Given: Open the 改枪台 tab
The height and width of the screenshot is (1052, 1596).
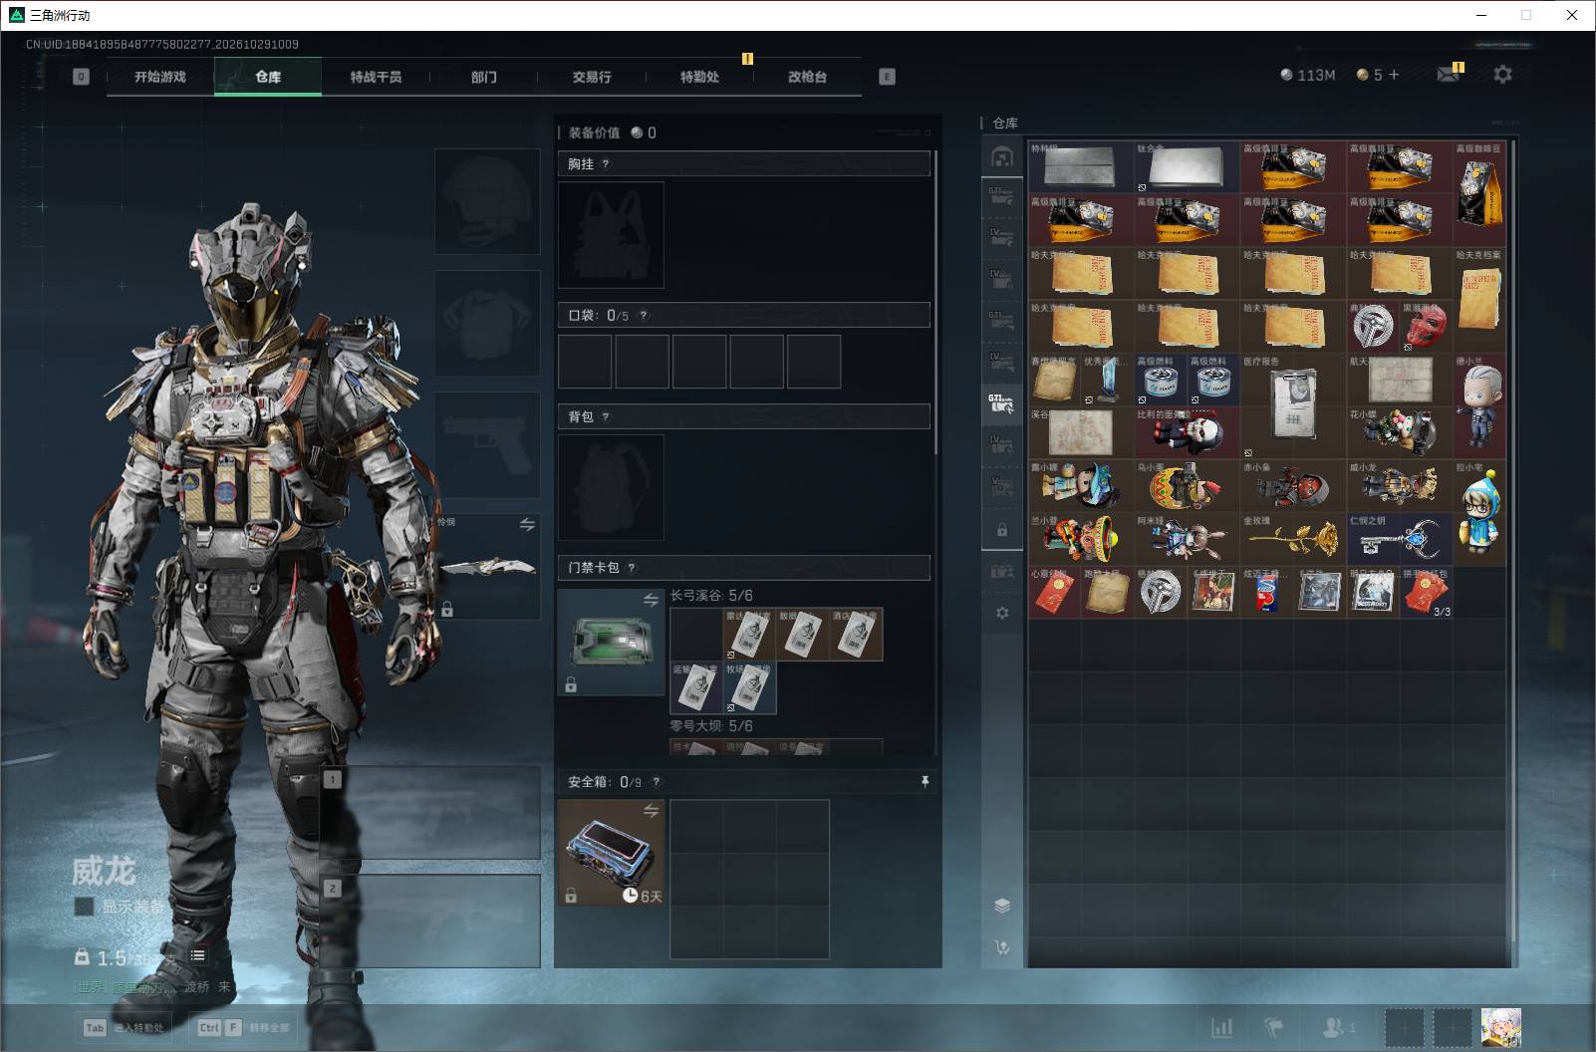Looking at the screenshot, I should [x=807, y=77].
